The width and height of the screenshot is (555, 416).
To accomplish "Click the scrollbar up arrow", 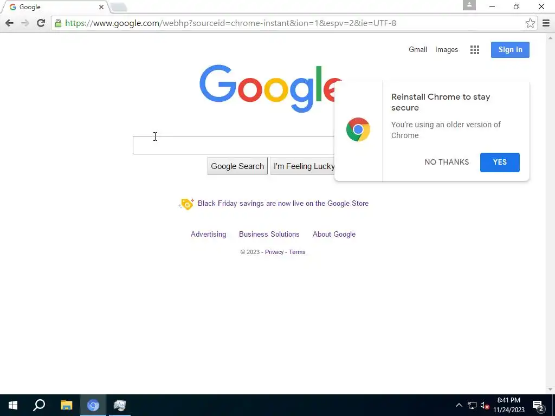I will pyautogui.click(x=550, y=37).
